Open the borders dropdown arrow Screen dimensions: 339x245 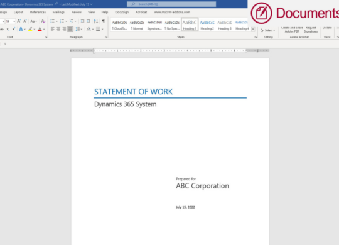[x=102, y=30]
